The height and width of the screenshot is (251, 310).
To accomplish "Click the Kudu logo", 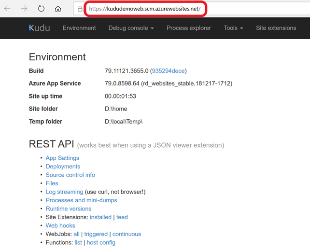I will pyautogui.click(x=39, y=28).
